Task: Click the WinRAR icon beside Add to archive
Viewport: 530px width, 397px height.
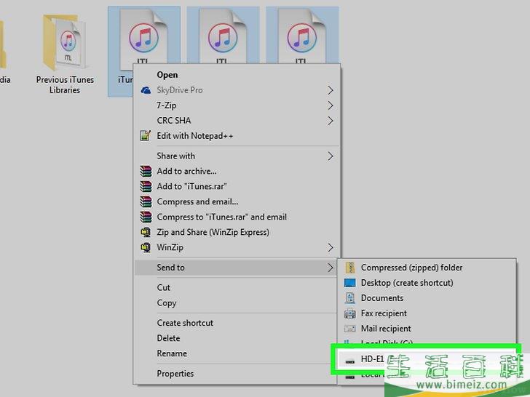Action: [144, 172]
